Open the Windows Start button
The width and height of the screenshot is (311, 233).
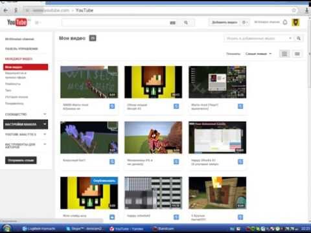tap(6, 228)
